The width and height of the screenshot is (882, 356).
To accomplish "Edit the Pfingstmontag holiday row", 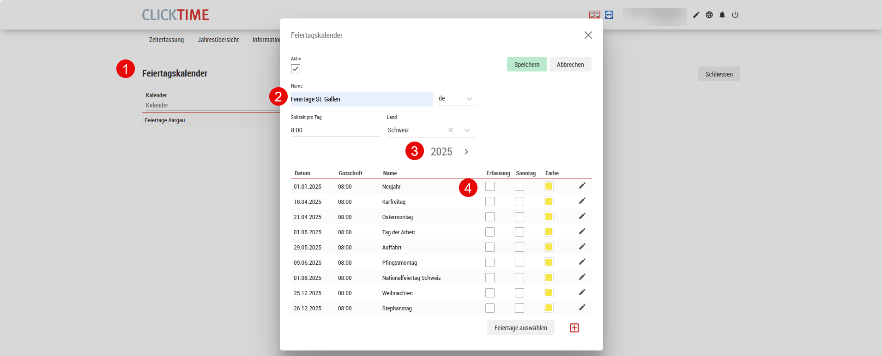I will coord(582,261).
